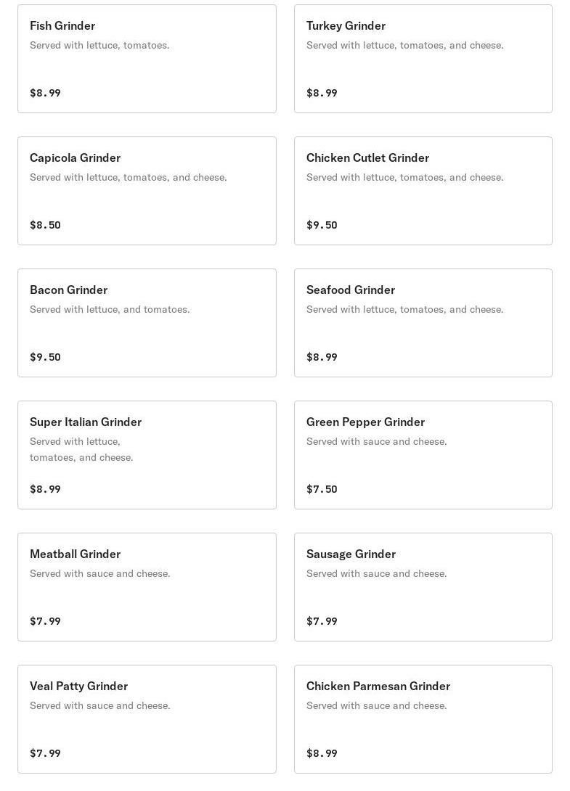The height and width of the screenshot is (791, 570).
Task: Choose the Capicola Grinder item
Action: tap(147, 191)
